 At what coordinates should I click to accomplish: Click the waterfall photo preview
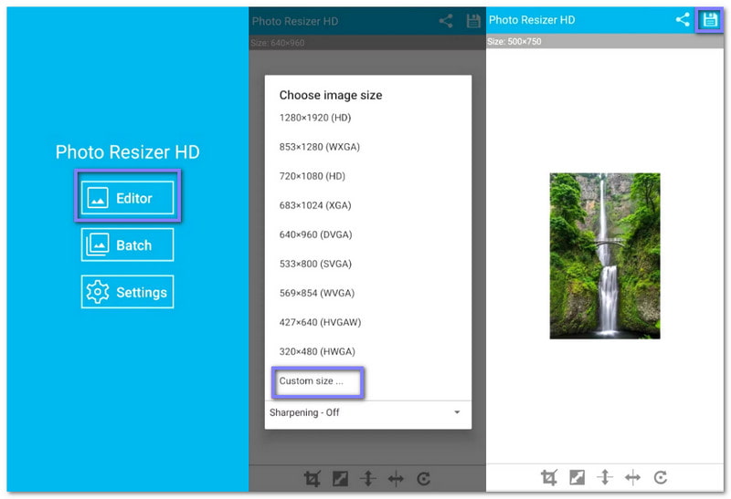coord(605,256)
